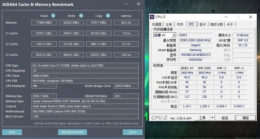Switch to the 主板 tab in CPU-Z
This screenshot has width=260, height=139.
(169, 24)
